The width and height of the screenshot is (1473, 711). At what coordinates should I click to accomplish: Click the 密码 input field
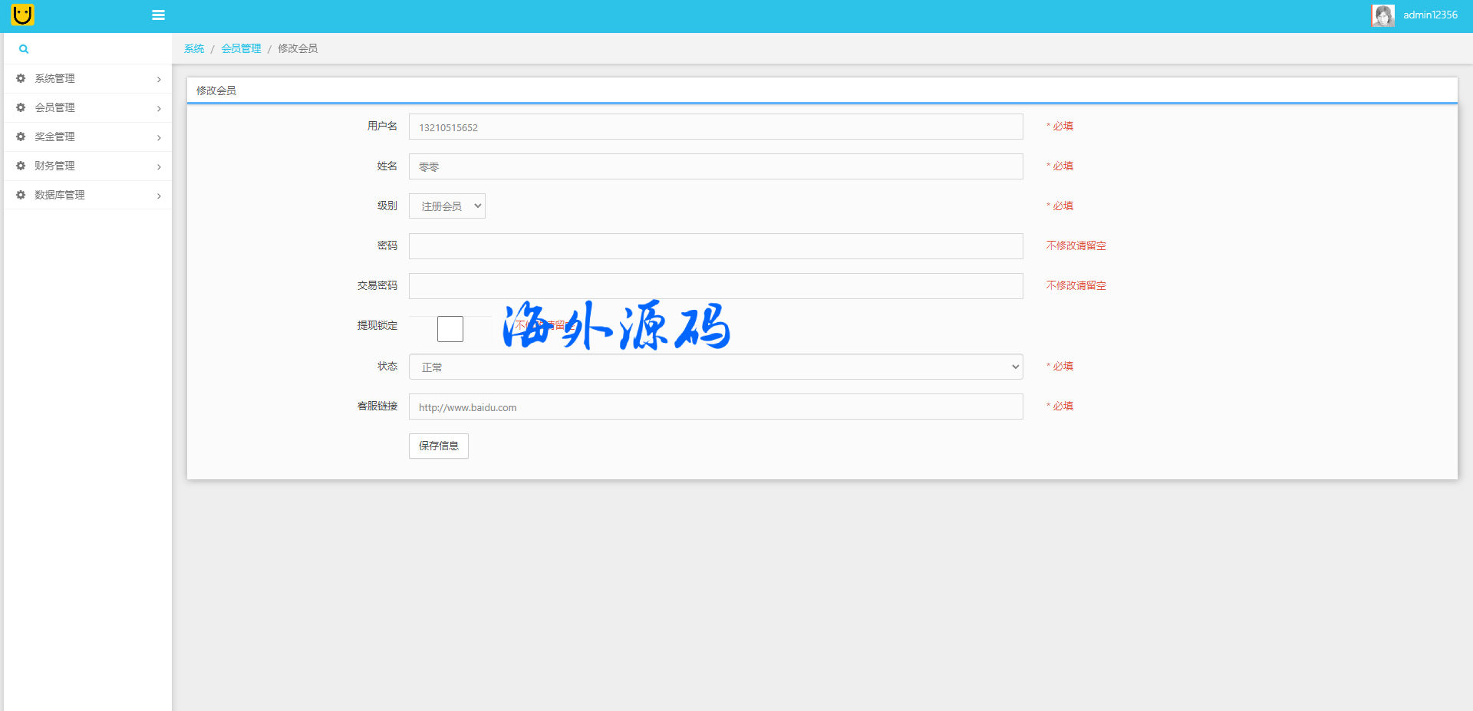tap(715, 246)
